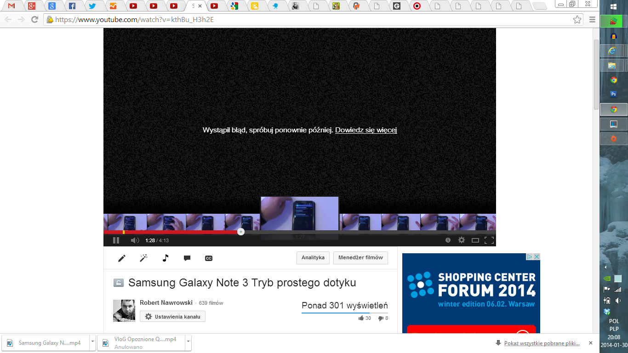
Task: Click the 'Dowiedz się więcej' link
Action: pyautogui.click(x=366, y=130)
